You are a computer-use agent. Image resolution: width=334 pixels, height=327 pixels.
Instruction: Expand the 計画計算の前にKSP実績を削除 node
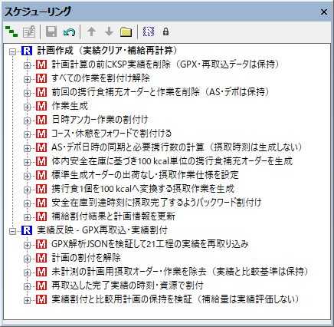[x=27, y=65]
